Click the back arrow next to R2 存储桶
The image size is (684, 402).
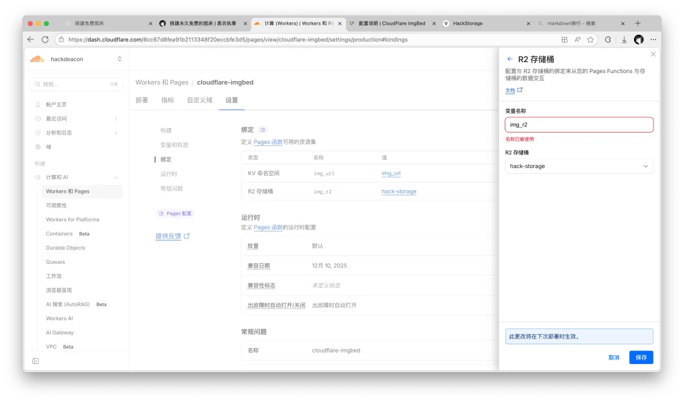tap(510, 59)
